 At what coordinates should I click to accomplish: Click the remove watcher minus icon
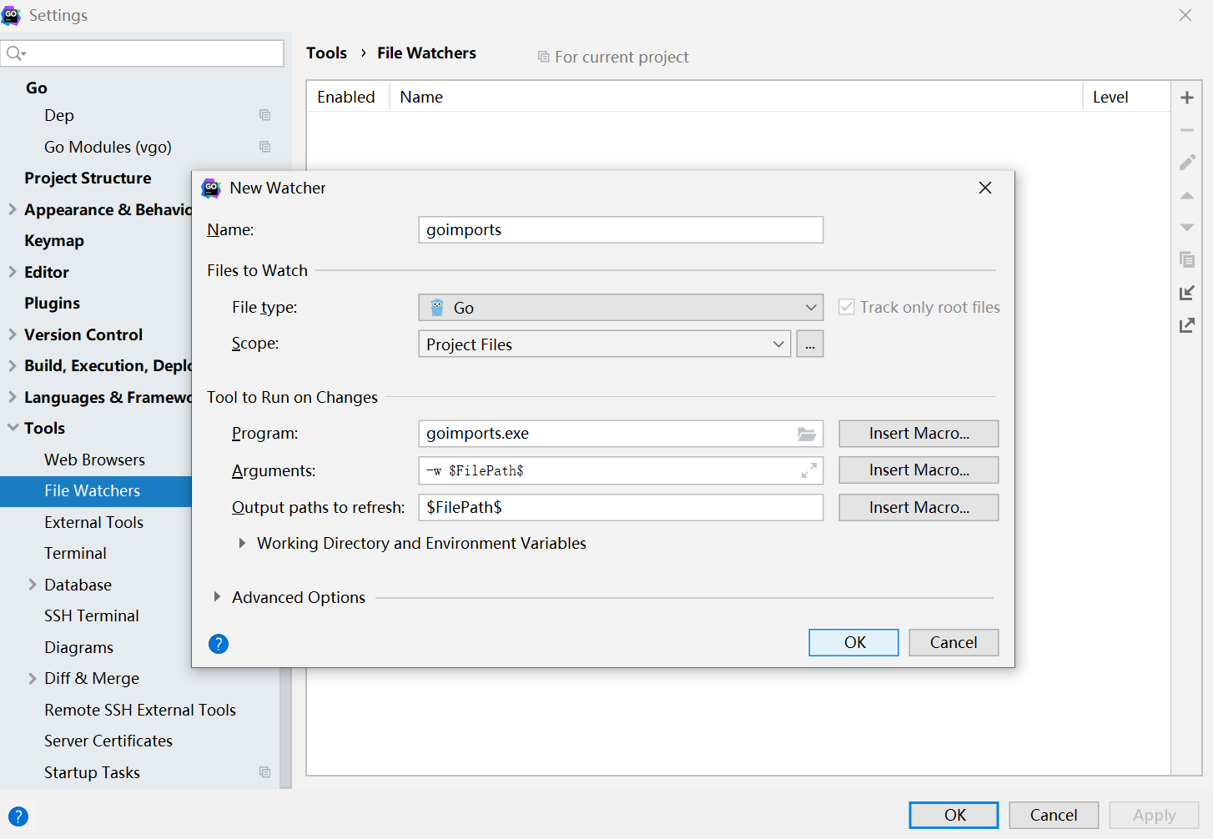(x=1187, y=130)
